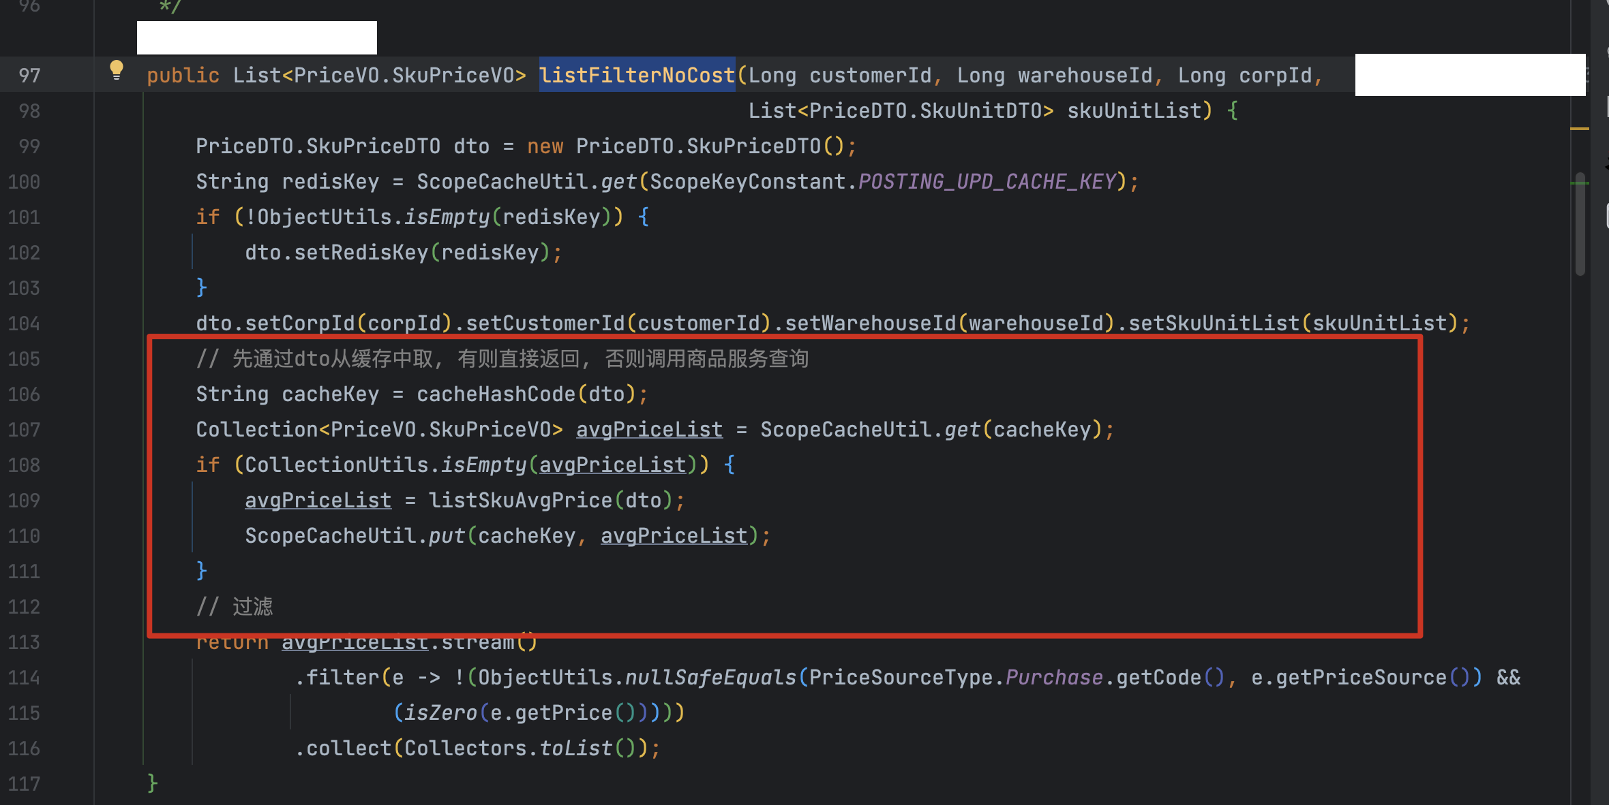The height and width of the screenshot is (805, 1609).
Task: Click the cacheHashCode method call
Action: point(496,394)
